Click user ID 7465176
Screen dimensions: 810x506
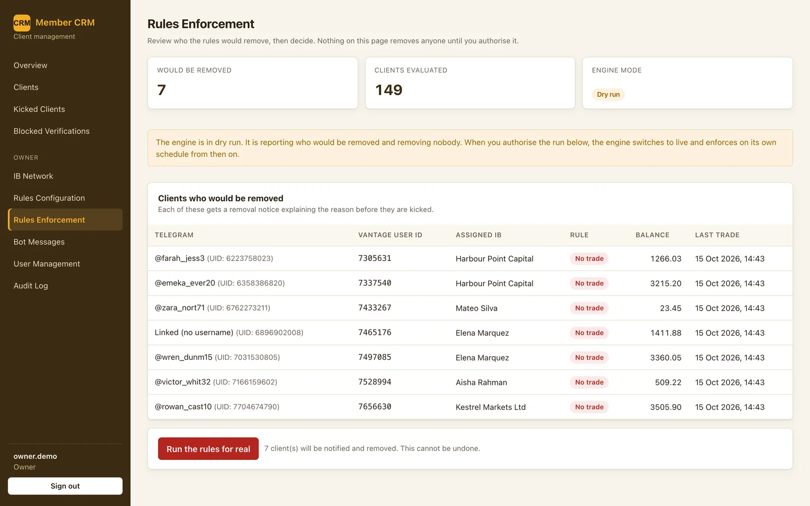(375, 332)
